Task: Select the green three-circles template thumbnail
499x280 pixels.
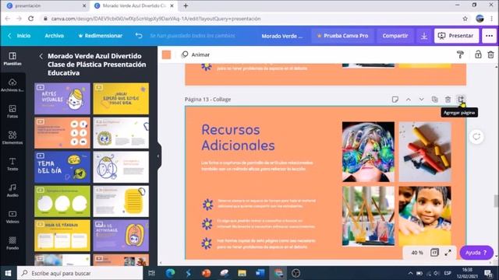Action: point(62,201)
